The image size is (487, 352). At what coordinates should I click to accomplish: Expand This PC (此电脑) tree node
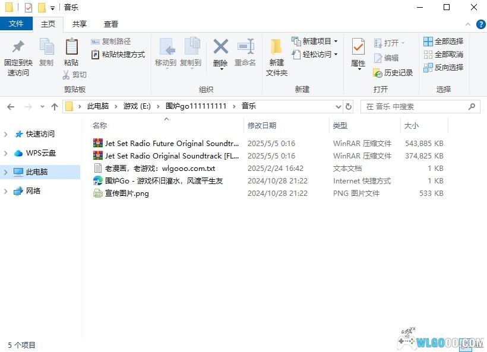[5, 172]
